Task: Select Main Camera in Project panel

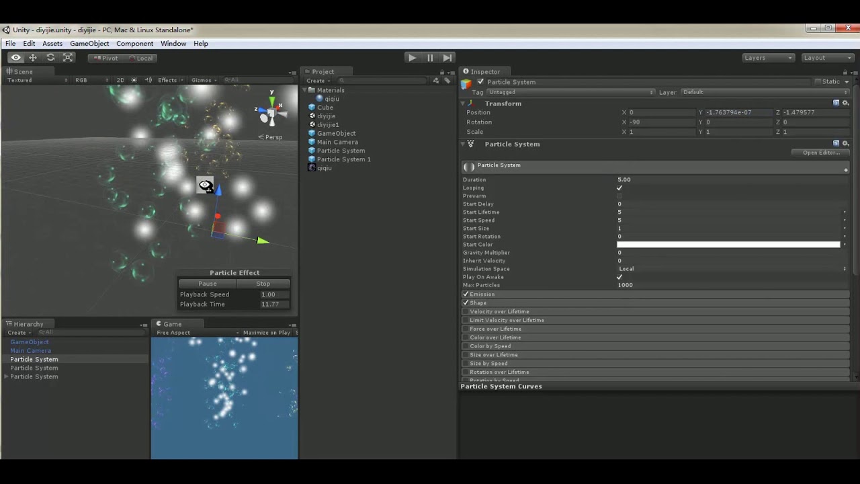Action: point(337,142)
